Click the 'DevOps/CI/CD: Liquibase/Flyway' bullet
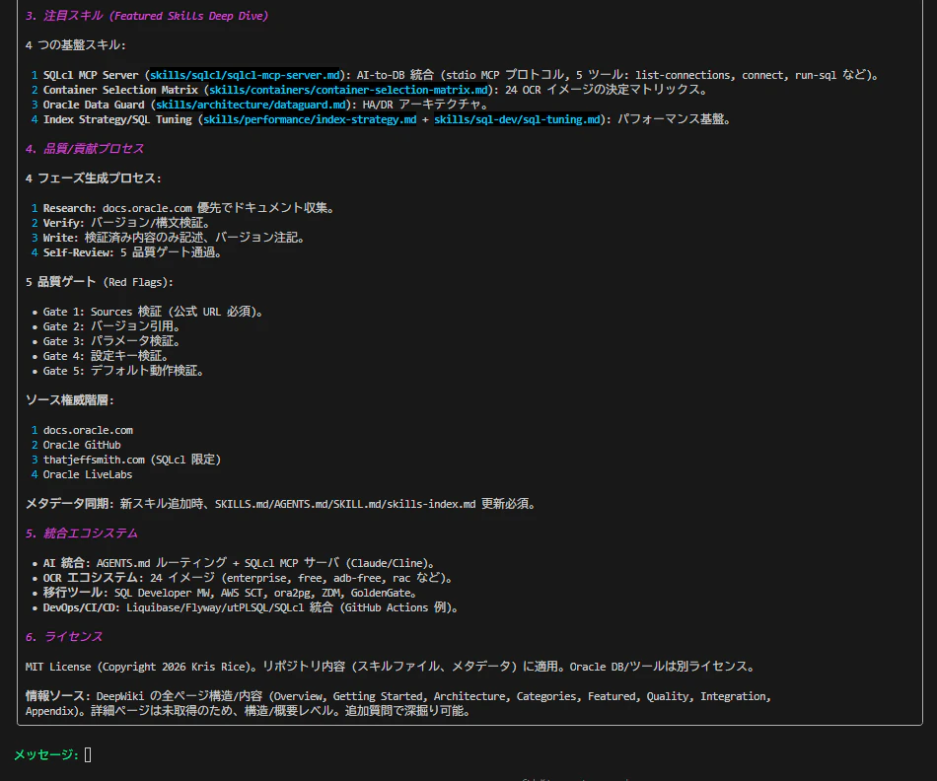This screenshot has width=937, height=781. point(247,607)
